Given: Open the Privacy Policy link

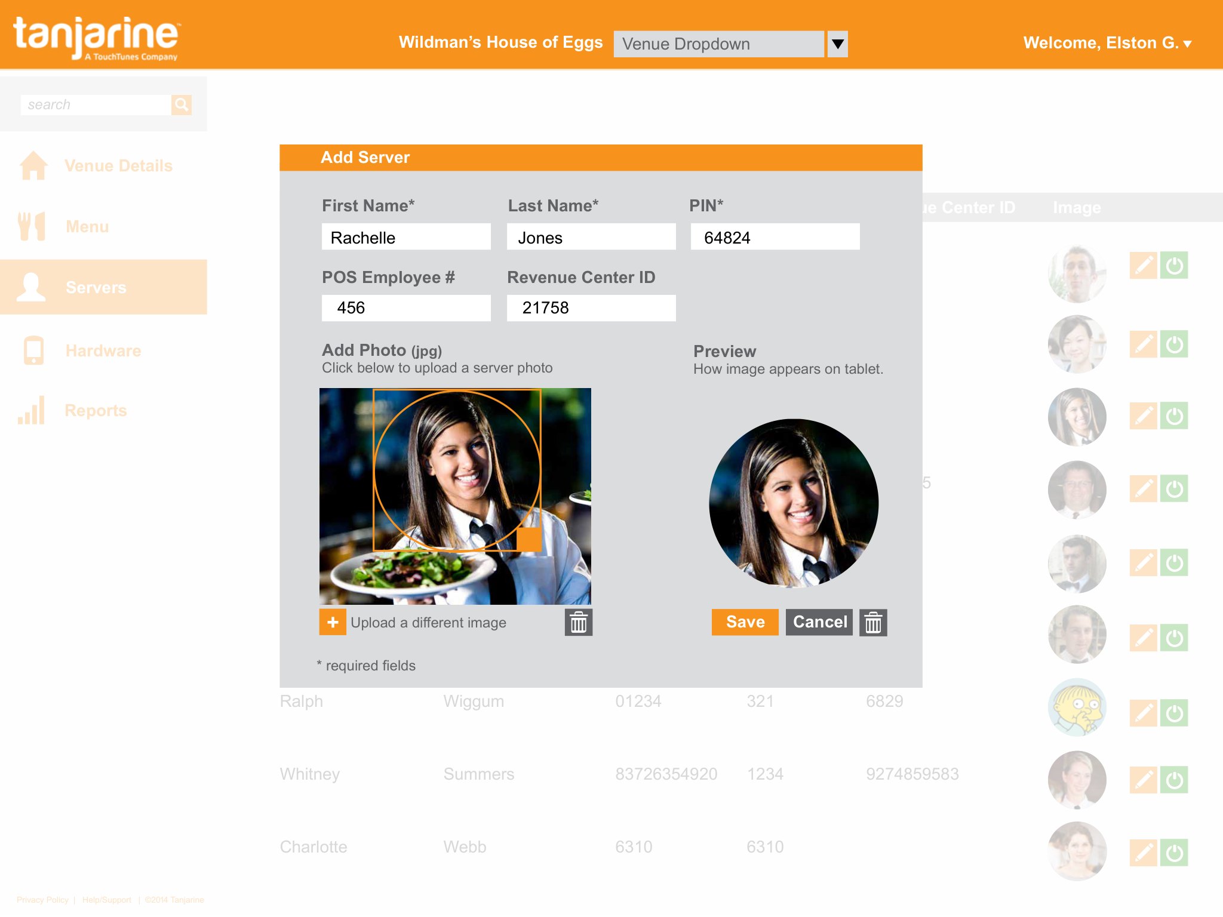Looking at the screenshot, I should pyautogui.click(x=42, y=900).
